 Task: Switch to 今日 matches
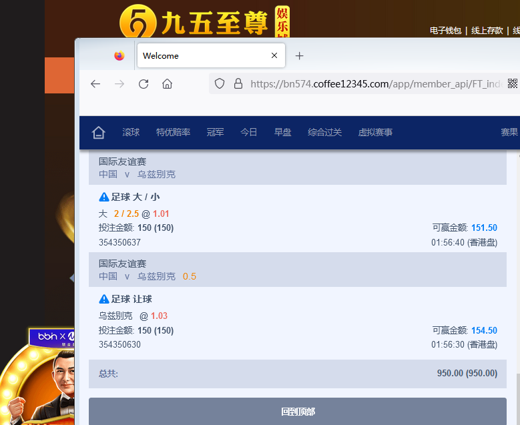248,132
